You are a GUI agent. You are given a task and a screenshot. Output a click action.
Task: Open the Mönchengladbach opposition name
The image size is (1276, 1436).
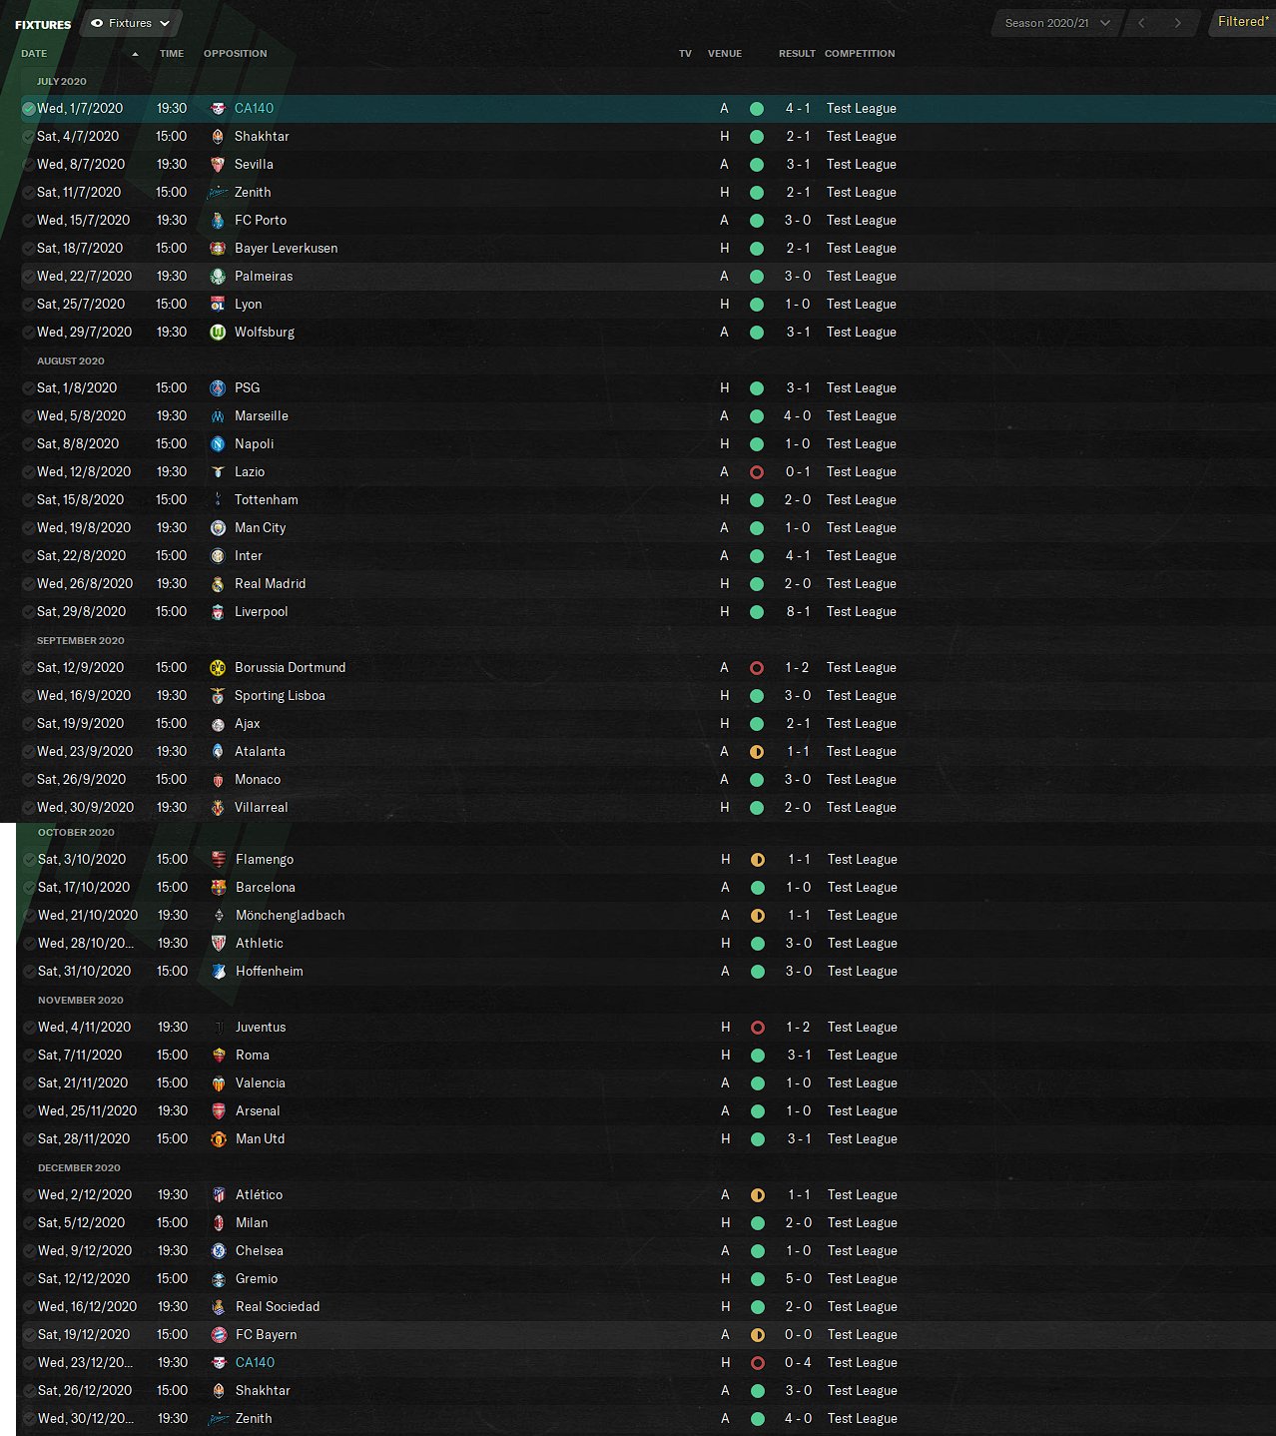291,915
